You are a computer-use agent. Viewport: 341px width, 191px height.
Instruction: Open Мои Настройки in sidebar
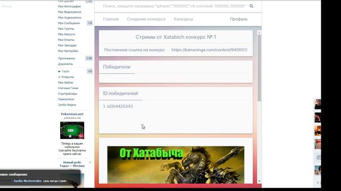(68, 51)
